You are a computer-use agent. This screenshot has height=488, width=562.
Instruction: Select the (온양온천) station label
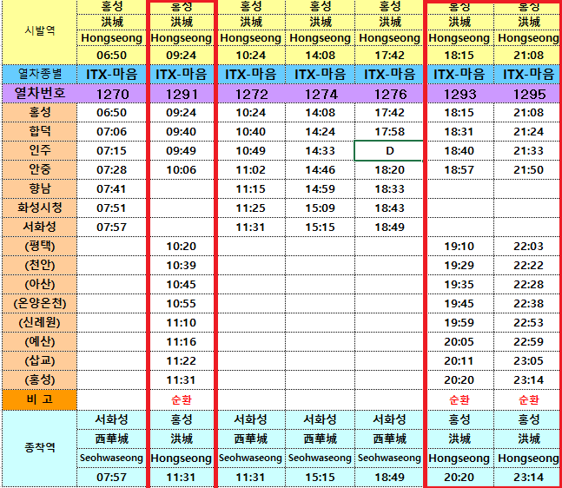pos(40,303)
